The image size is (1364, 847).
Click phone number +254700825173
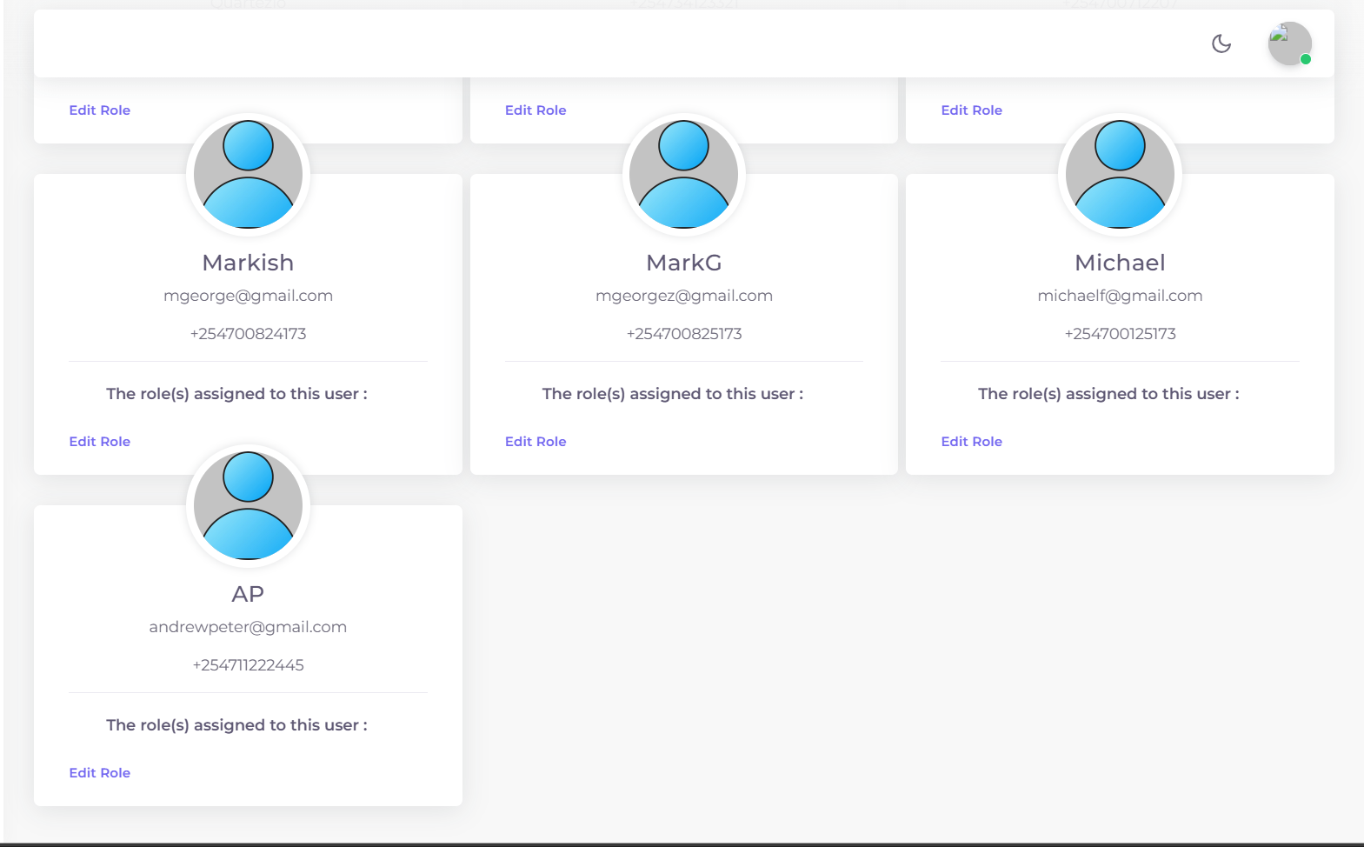(x=684, y=334)
